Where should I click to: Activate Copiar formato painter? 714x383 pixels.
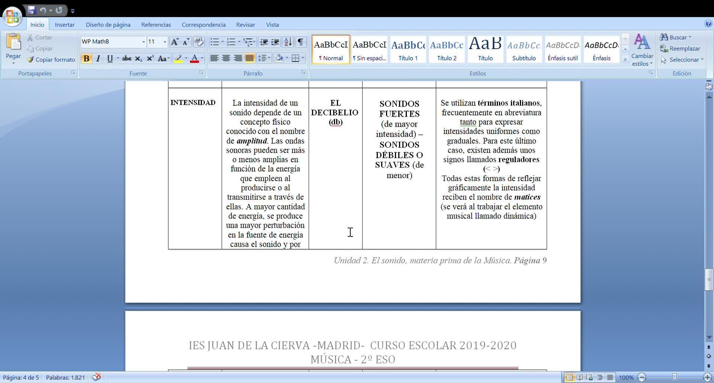tap(51, 60)
